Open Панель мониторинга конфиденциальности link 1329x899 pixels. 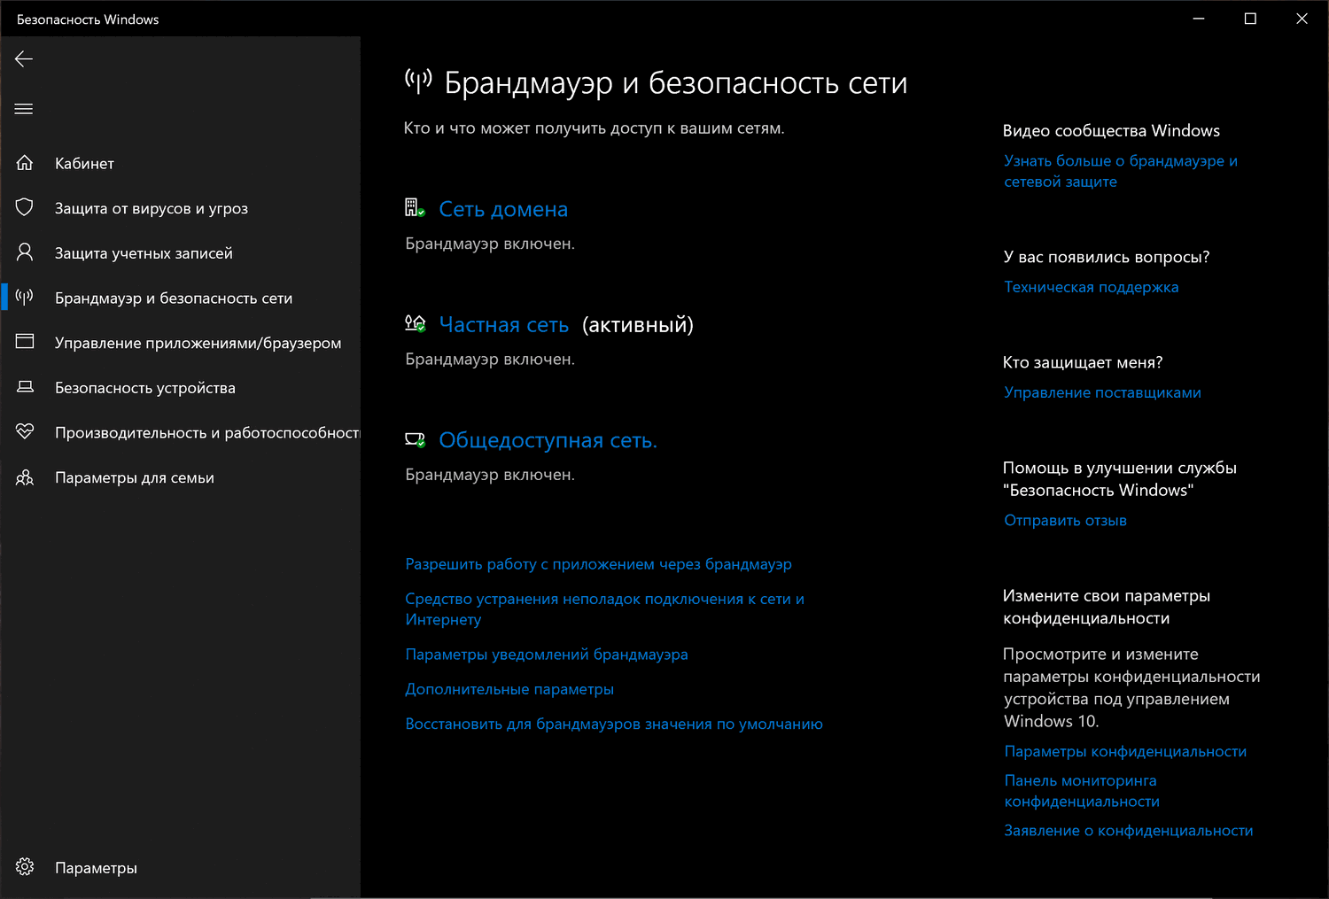coord(1082,791)
